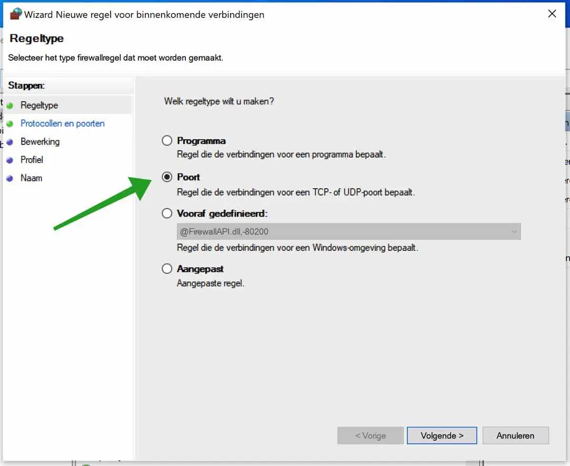Click the 'Stappen:' heading
The height and width of the screenshot is (466, 570).
(x=26, y=85)
